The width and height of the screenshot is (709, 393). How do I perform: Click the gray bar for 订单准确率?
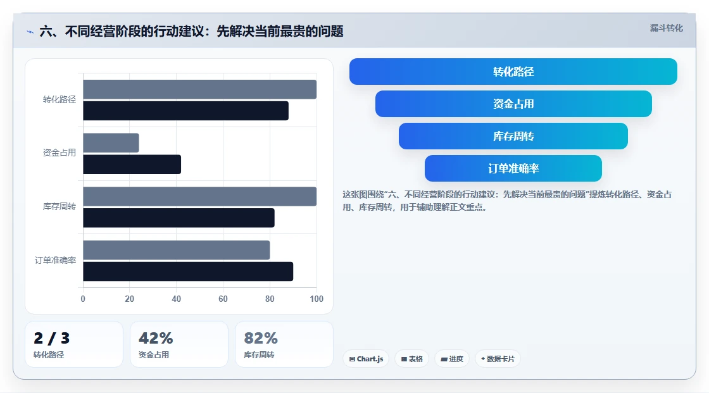[x=177, y=250]
